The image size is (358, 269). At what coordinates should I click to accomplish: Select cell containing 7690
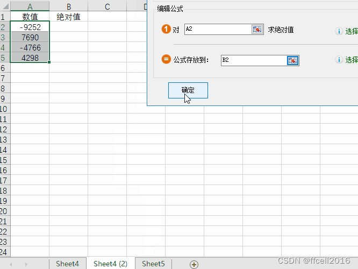coord(30,37)
